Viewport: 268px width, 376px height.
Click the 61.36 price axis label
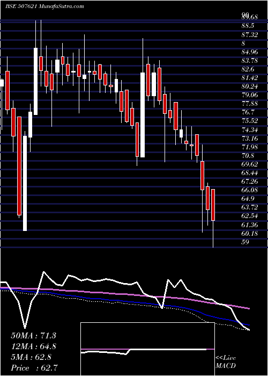(250, 225)
